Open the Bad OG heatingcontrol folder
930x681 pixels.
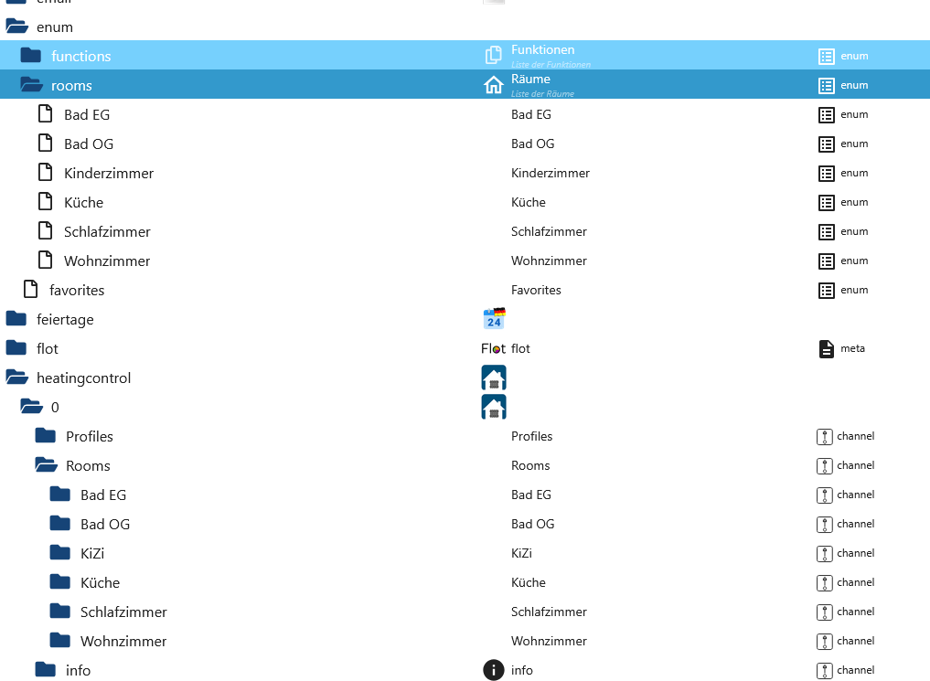click(60, 524)
